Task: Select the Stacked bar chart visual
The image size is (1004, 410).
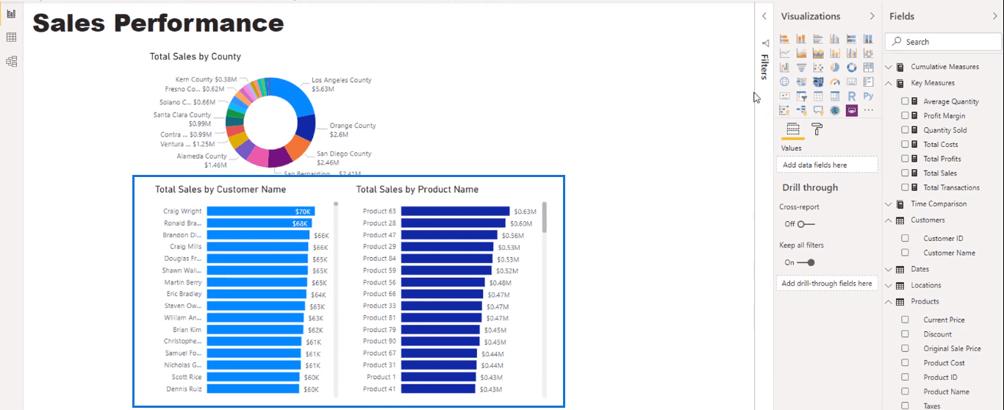Action: (784, 38)
